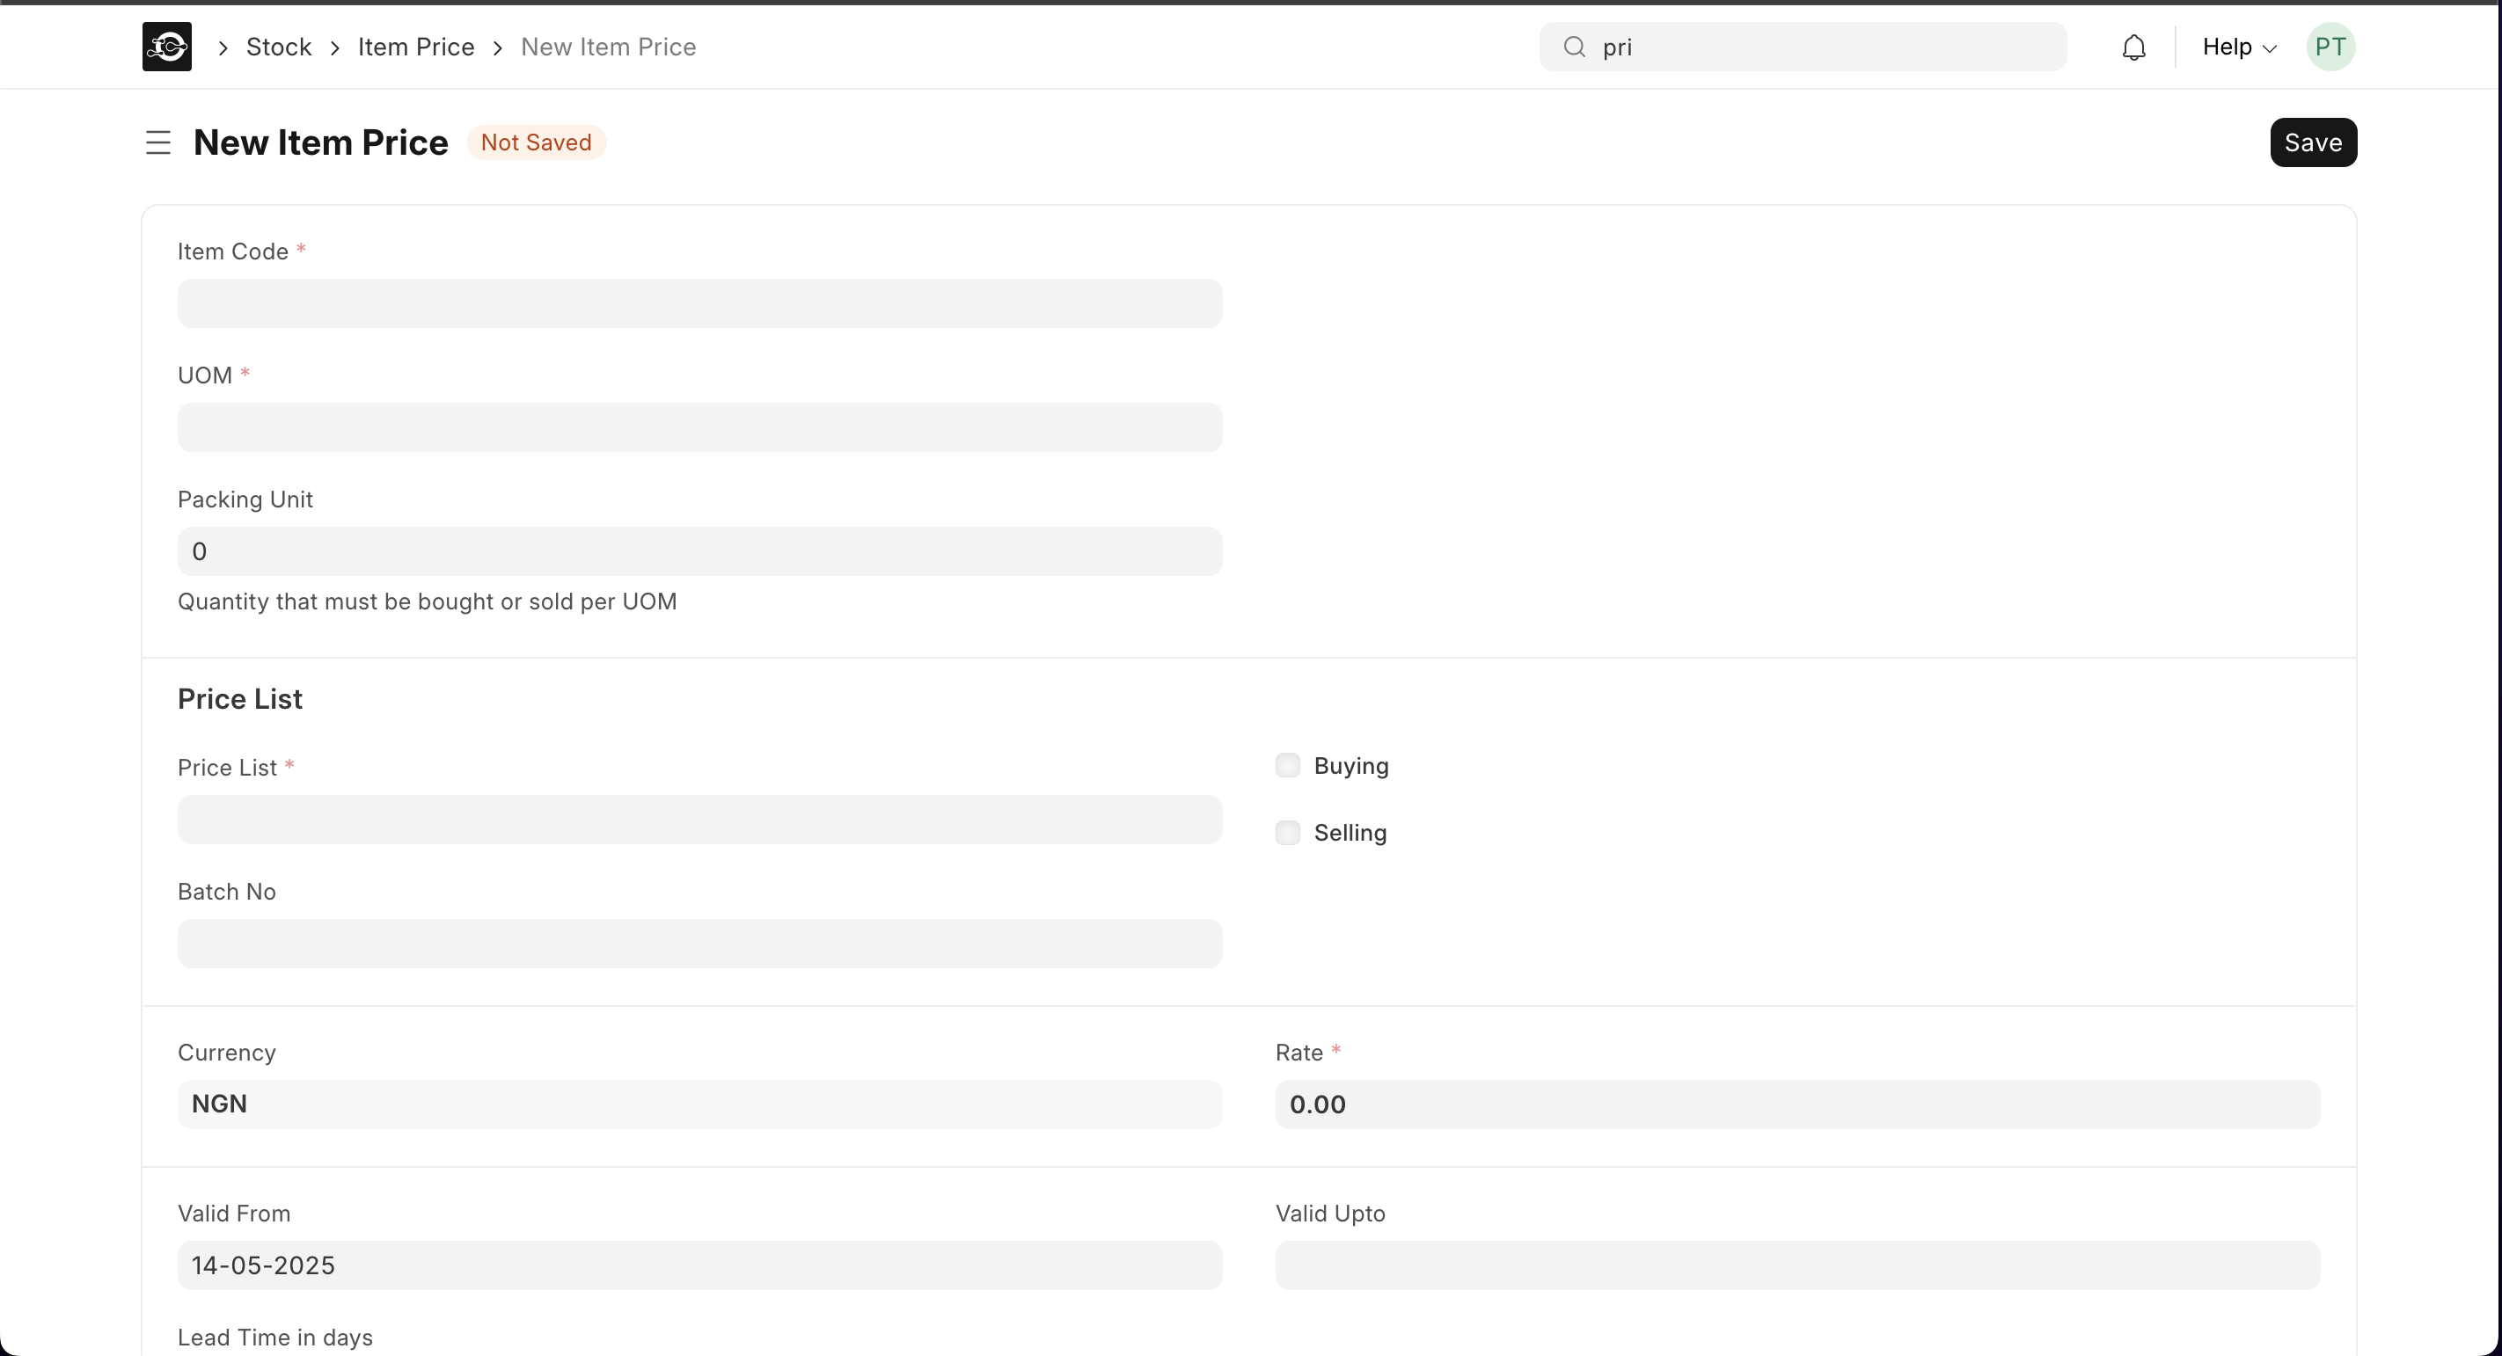Click the Not Saved status badge
2502x1356 pixels.
pos(536,142)
